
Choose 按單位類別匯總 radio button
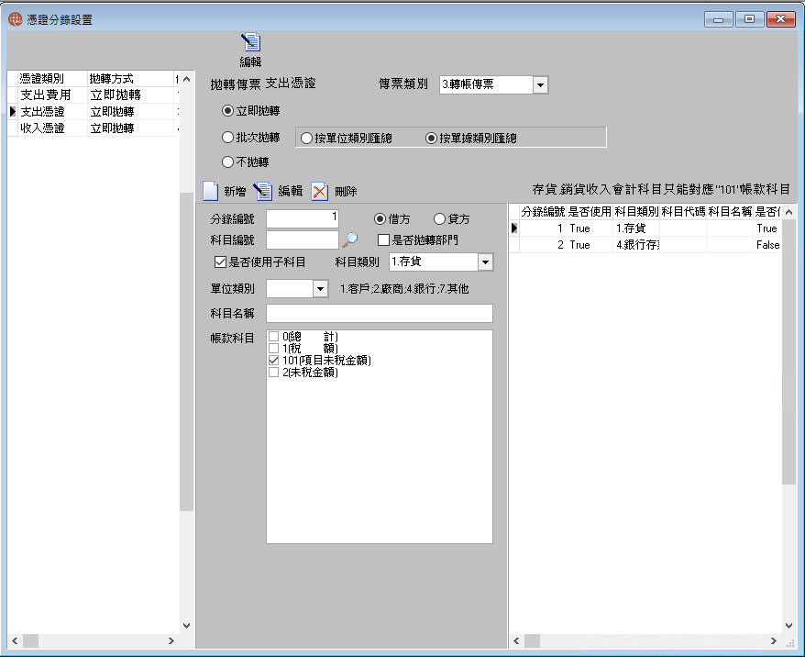point(306,139)
